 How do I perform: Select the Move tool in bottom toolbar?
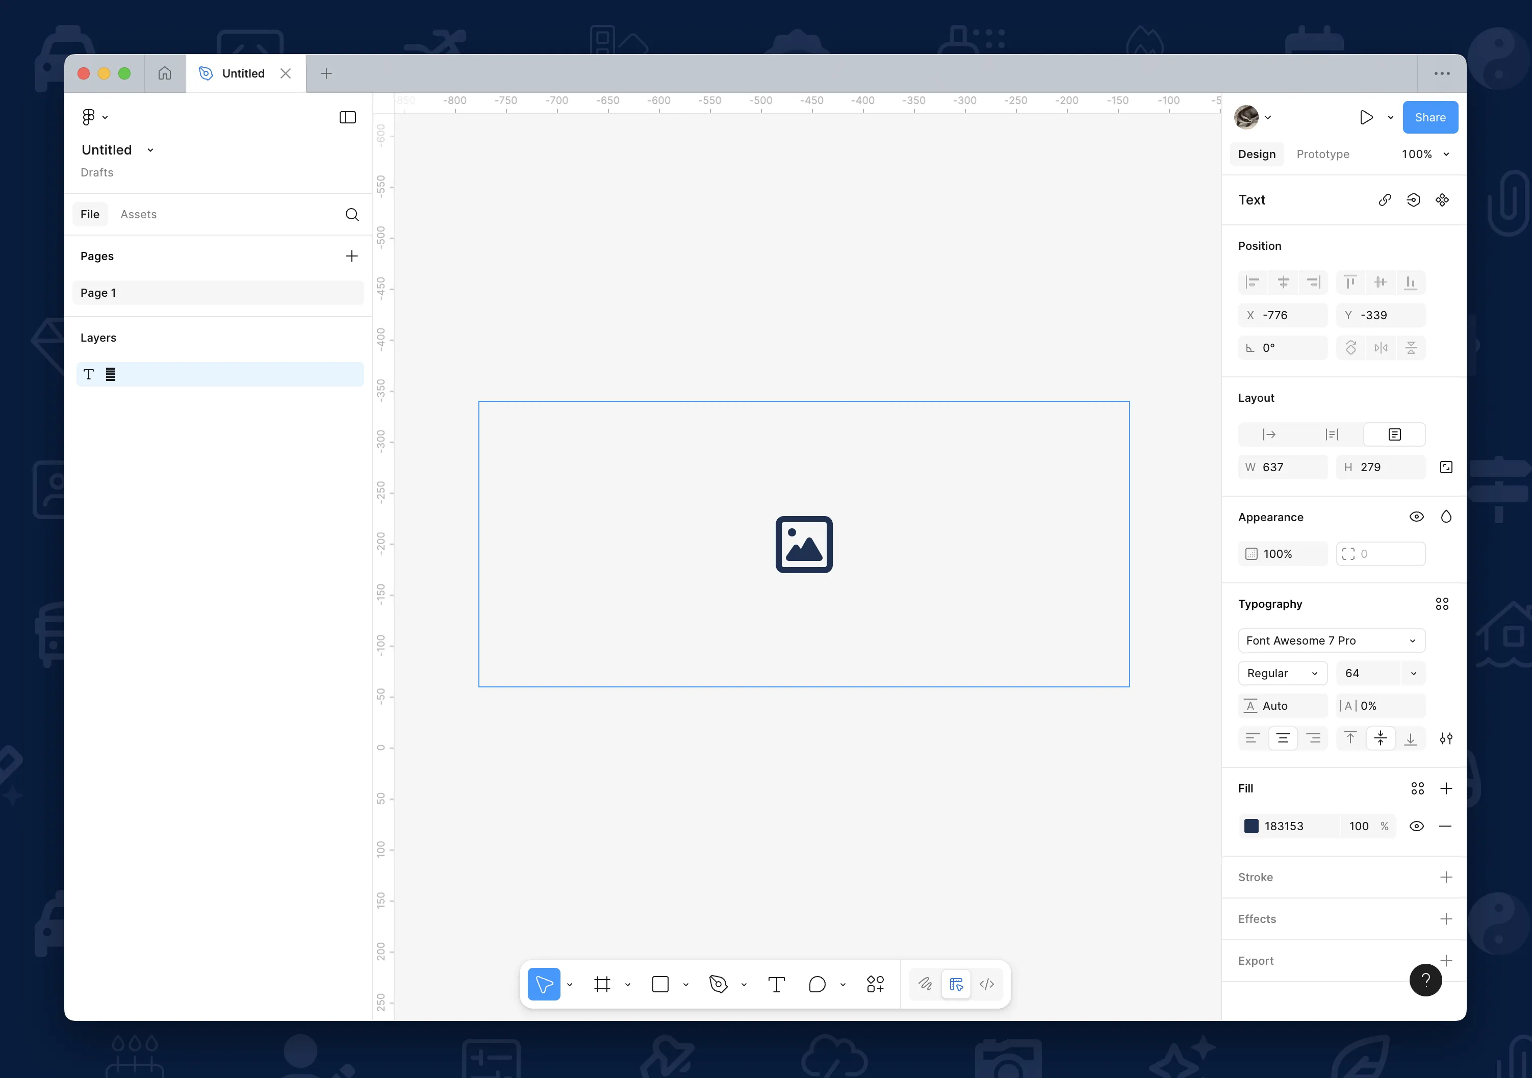pos(544,984)
